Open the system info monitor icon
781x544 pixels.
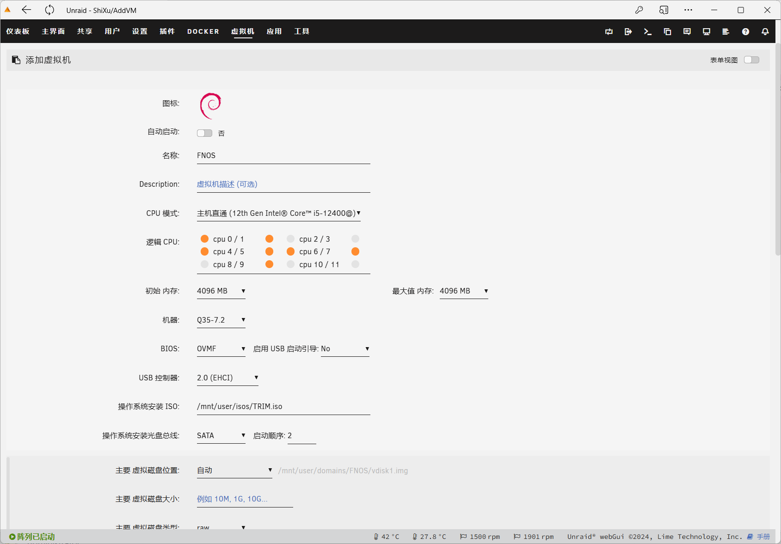pos(707,31)
